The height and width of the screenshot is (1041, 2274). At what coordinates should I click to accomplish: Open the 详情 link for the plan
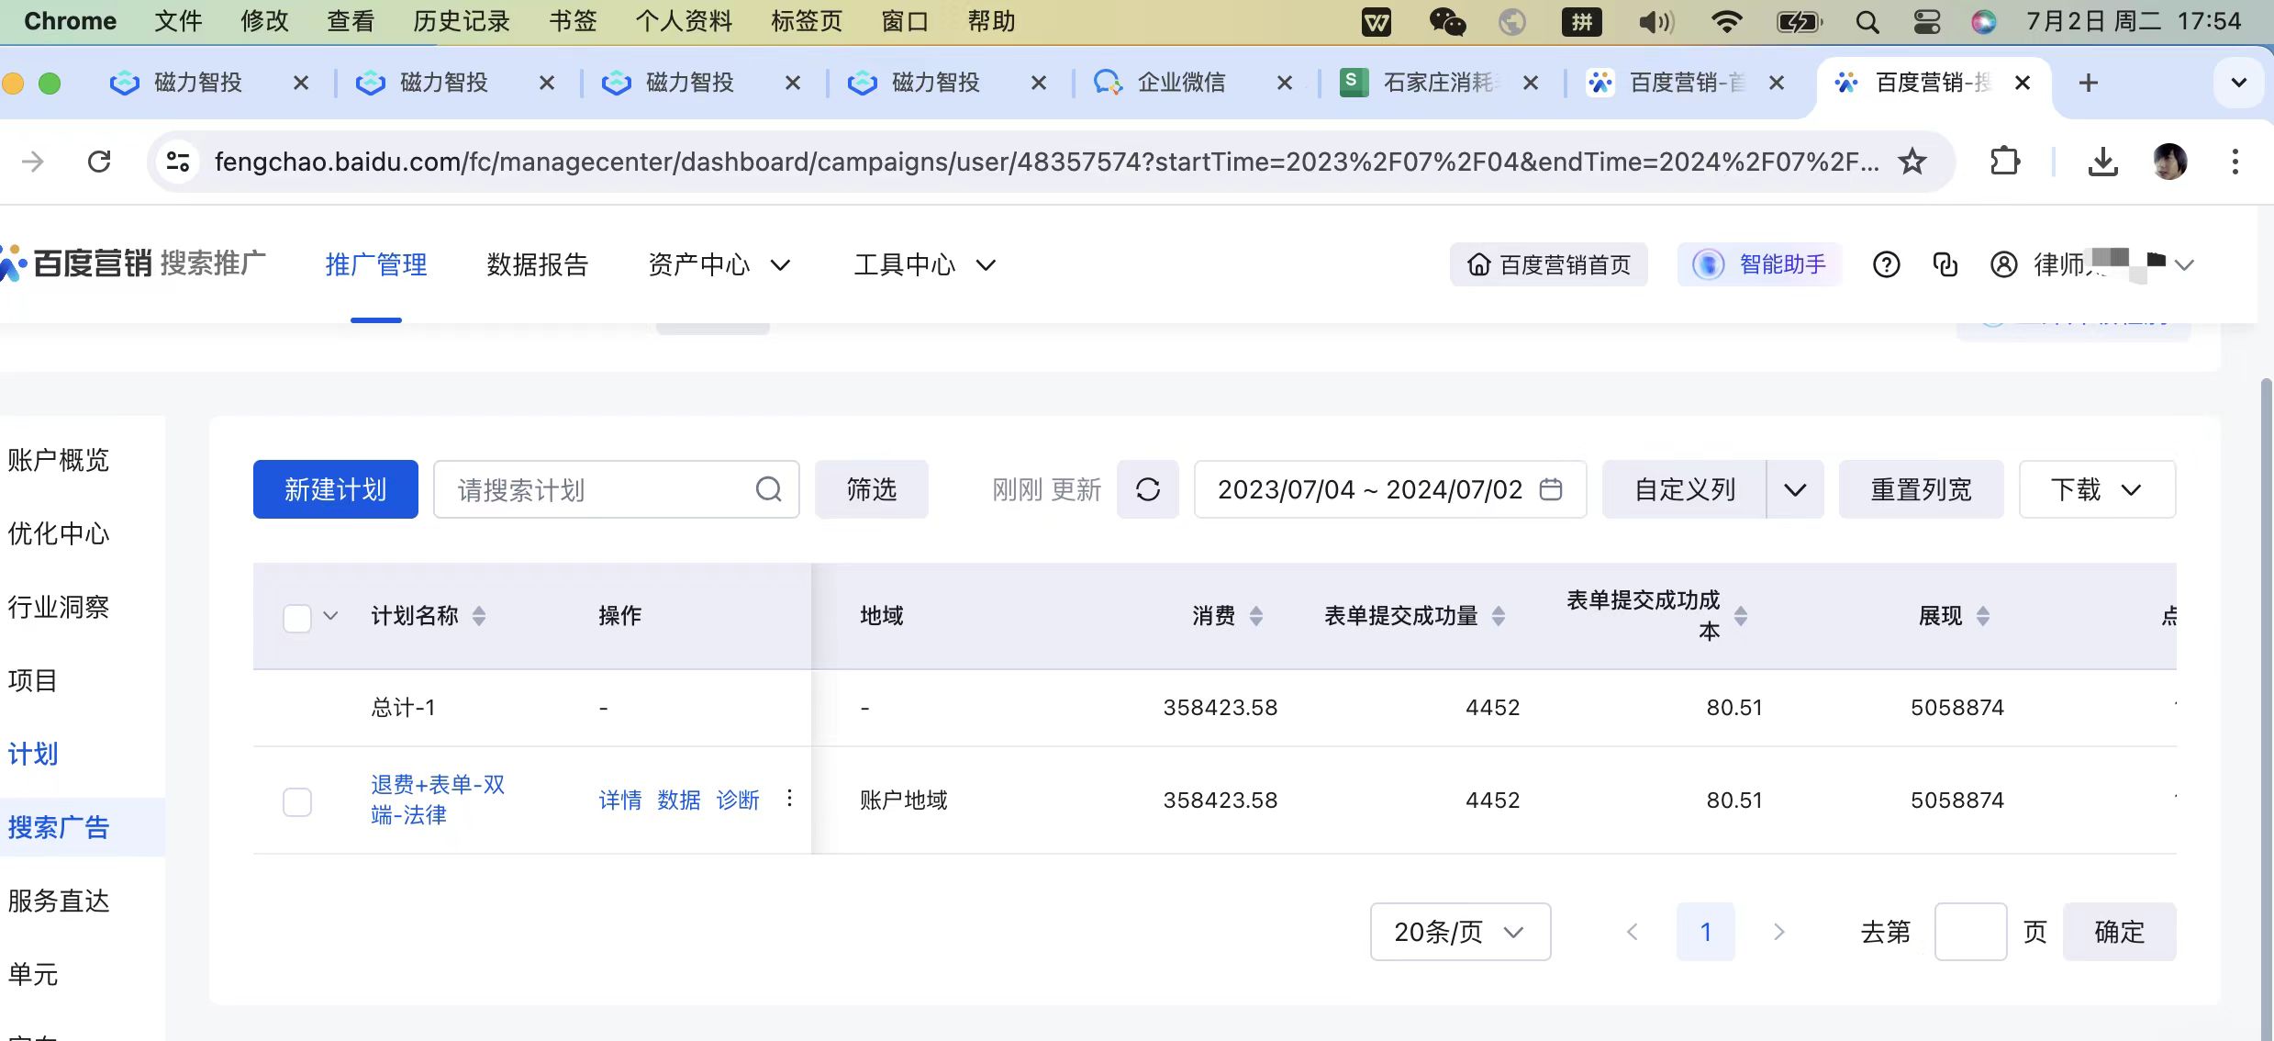click(x=619, y=800)
